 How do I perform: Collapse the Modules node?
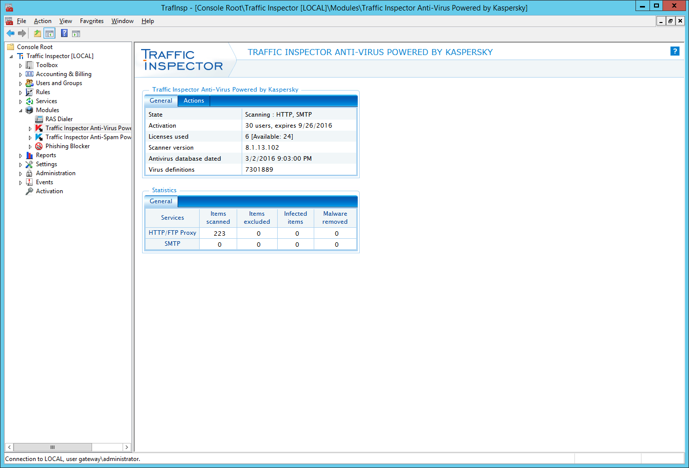coord(21,111)
